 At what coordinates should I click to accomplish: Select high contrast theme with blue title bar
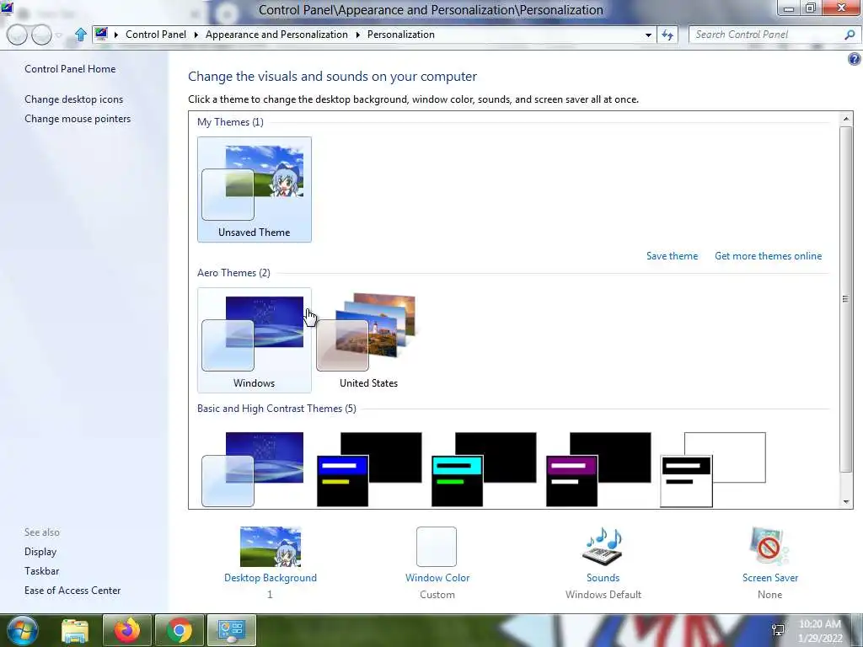pyautogui.click(x=369, y=469)
